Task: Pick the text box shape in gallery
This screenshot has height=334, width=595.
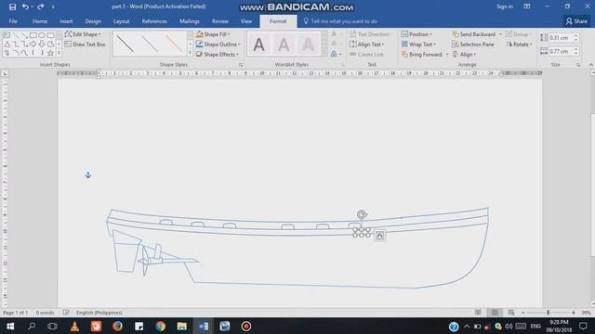Action: point(7,35)
